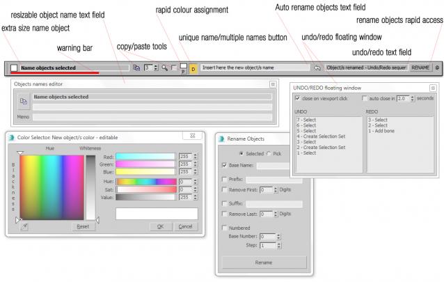Open settings via the gear icon at toolbar end

click(436, 68)
